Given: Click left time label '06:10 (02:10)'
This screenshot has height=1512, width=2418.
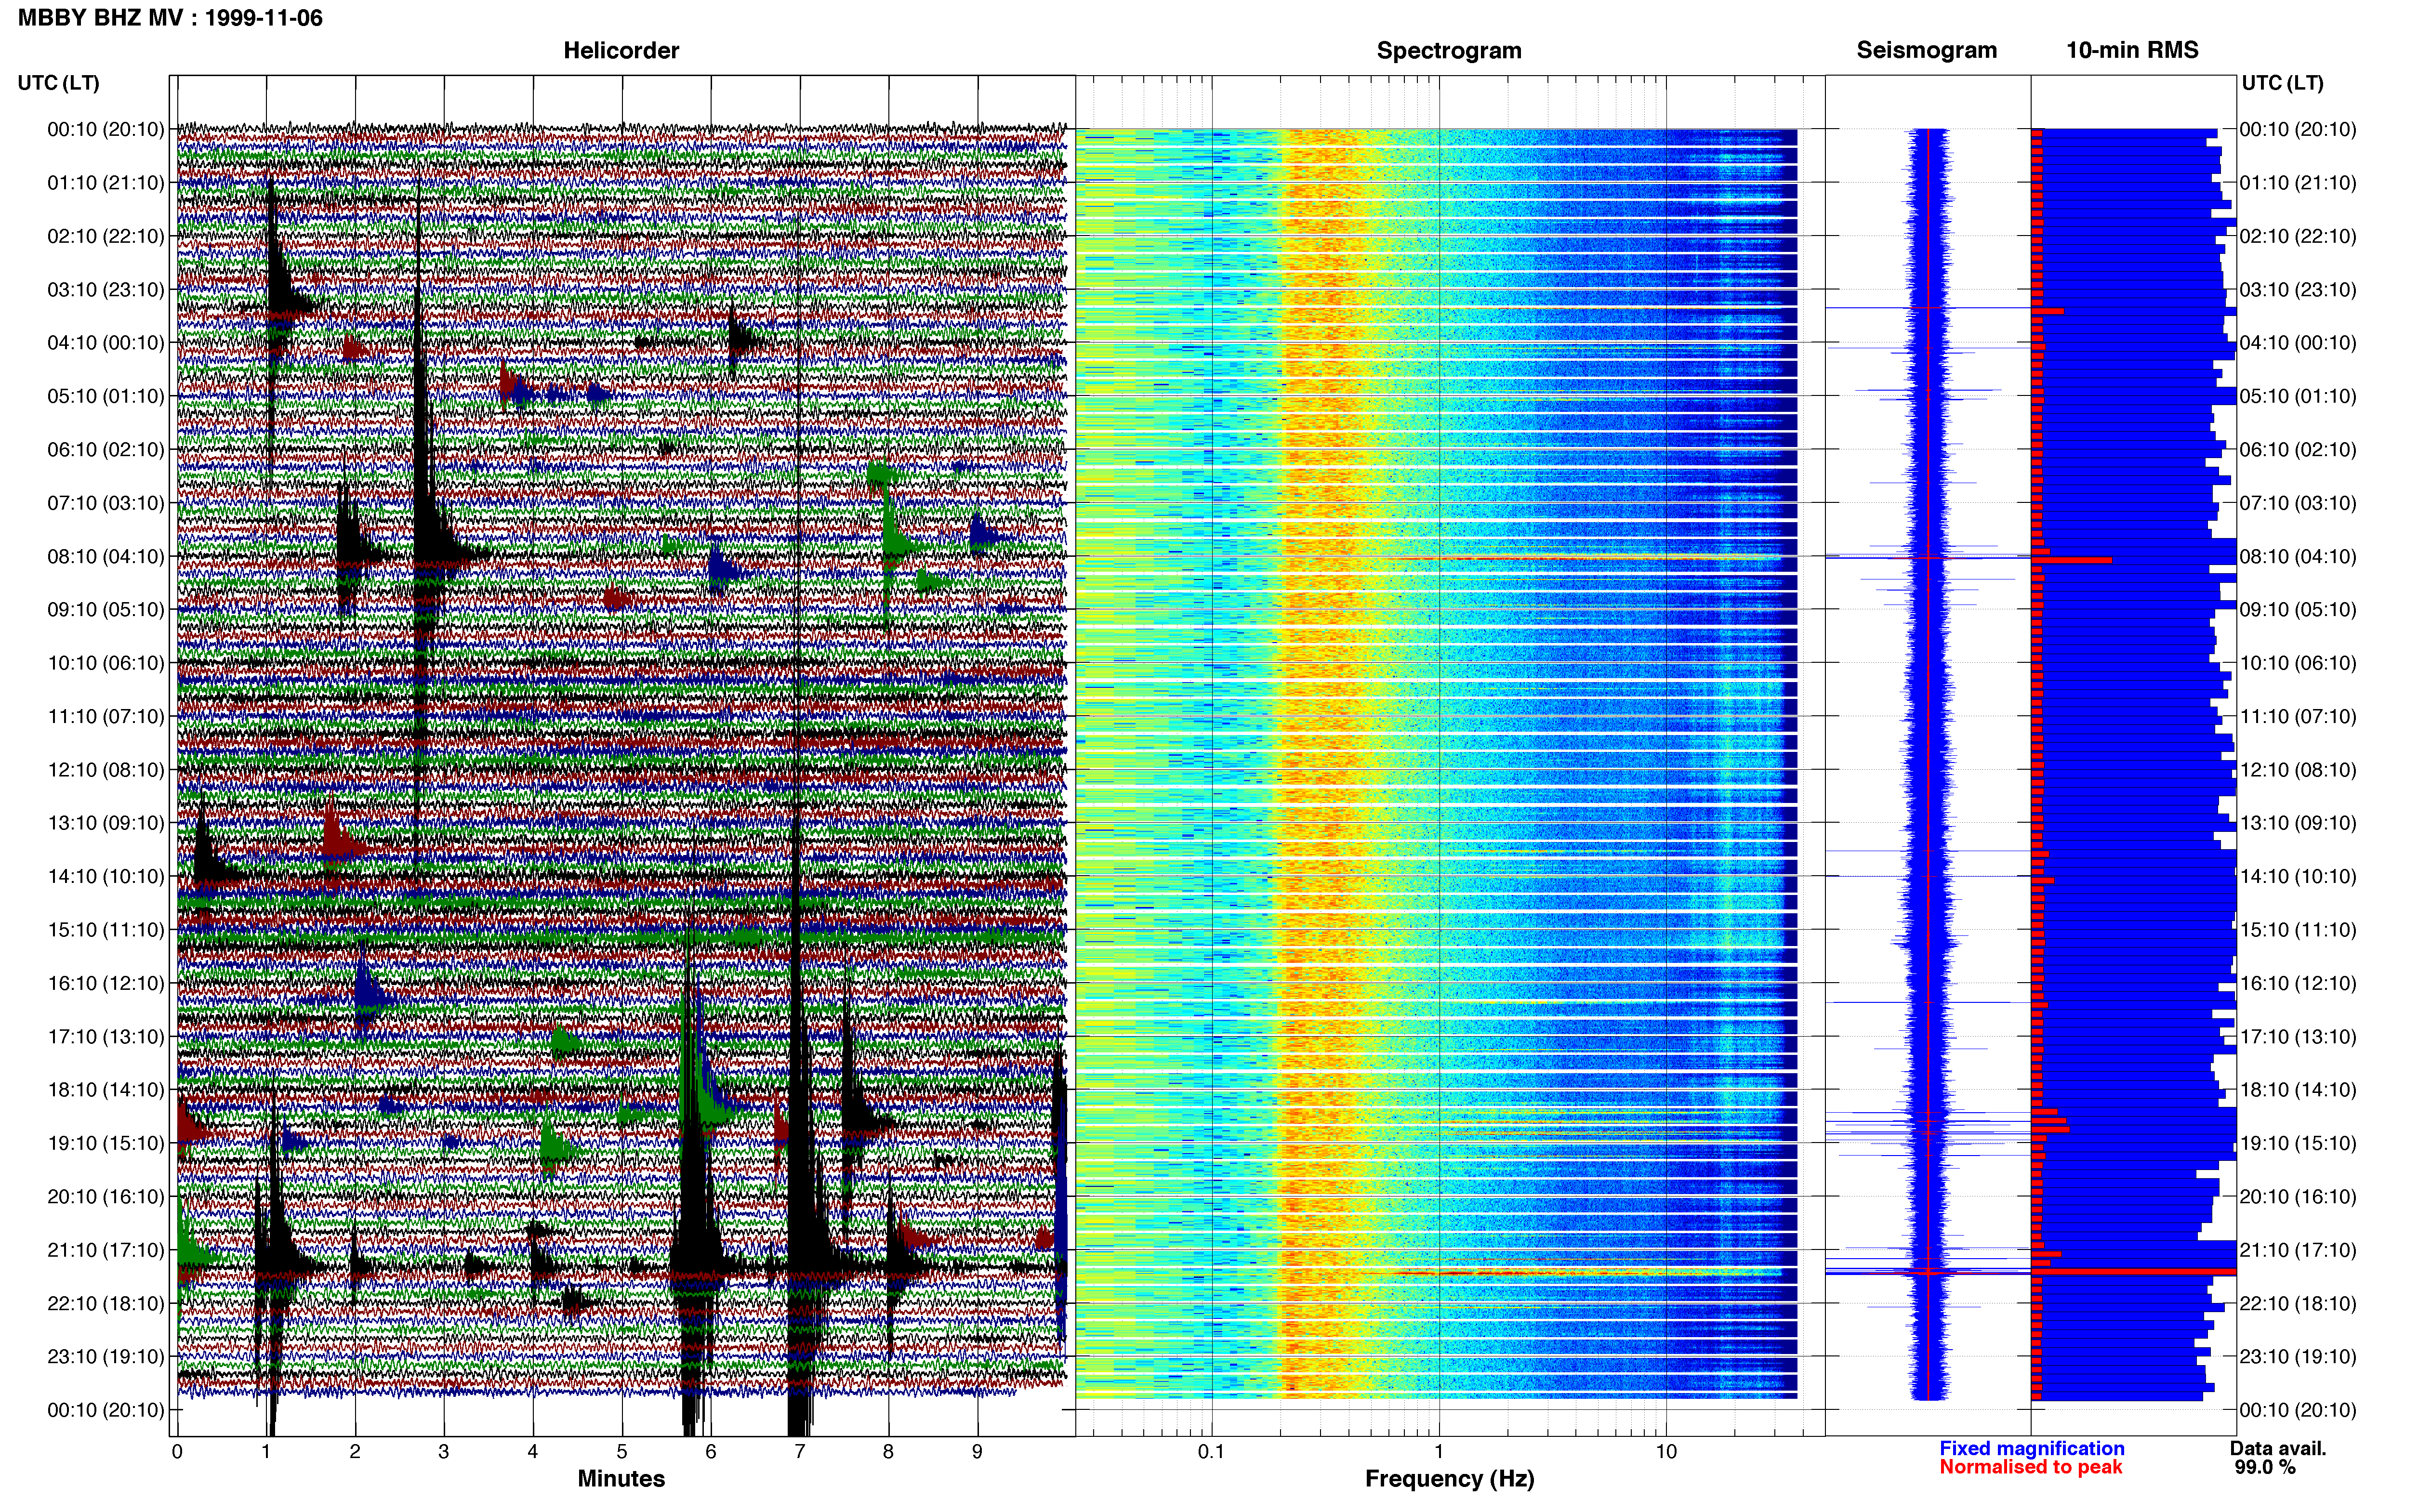Looking at the screenshot, I should click(x=106, y=450).
